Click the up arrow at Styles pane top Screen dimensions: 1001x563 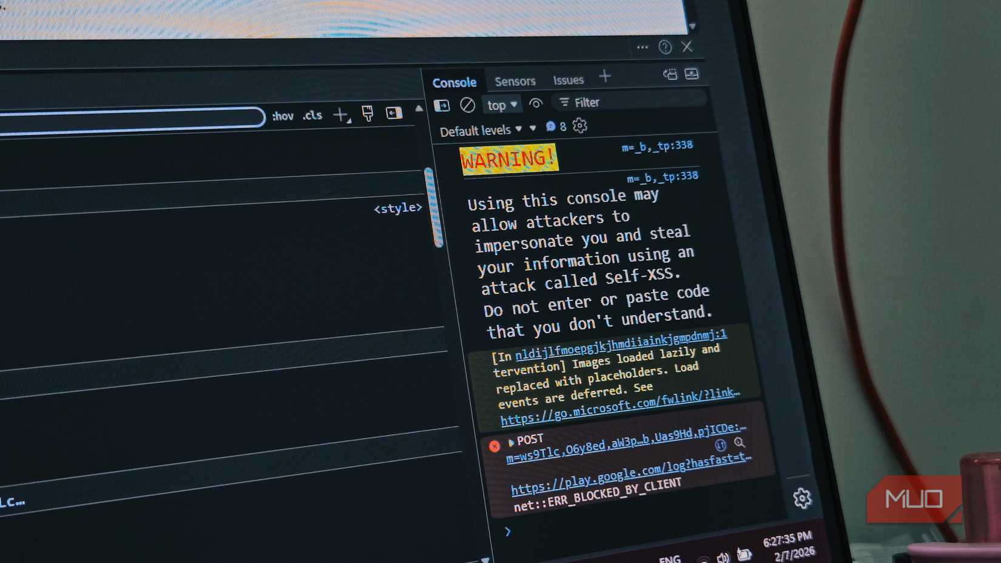(x=419, y=109)
